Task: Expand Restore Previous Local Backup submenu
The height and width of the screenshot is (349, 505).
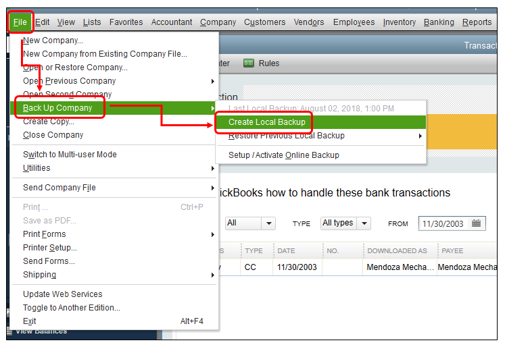Action: click(321, 136)
